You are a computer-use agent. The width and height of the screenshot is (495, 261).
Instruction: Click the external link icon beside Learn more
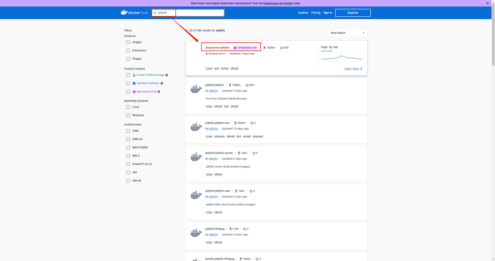361,69
